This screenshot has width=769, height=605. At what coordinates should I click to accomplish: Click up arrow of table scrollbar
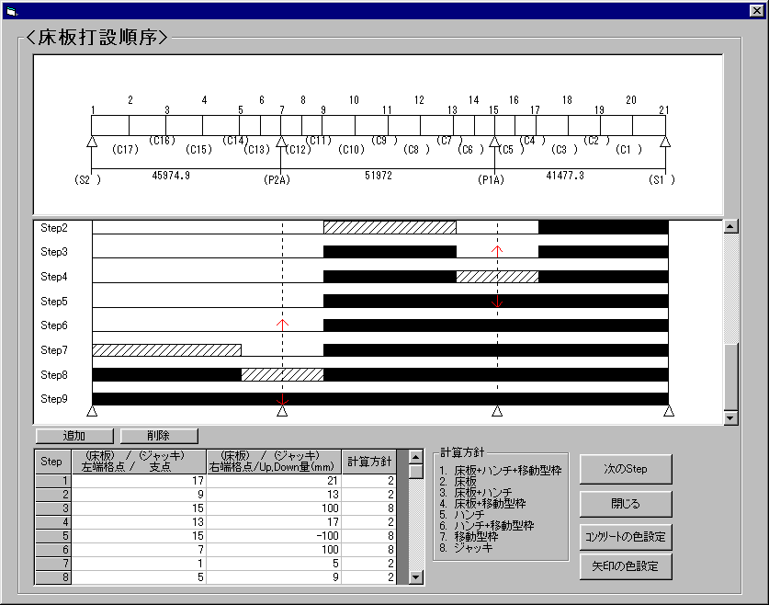[416, 457]
